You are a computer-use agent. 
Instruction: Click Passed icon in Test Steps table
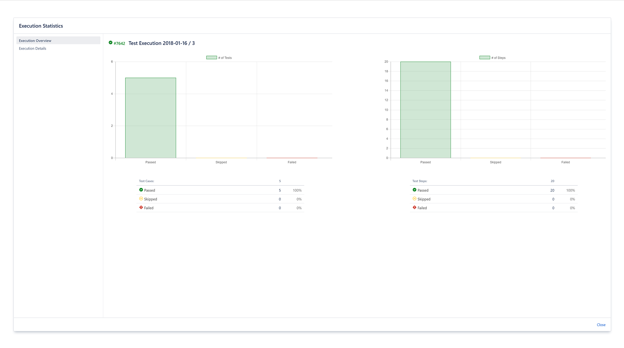[x=414, y=190]
